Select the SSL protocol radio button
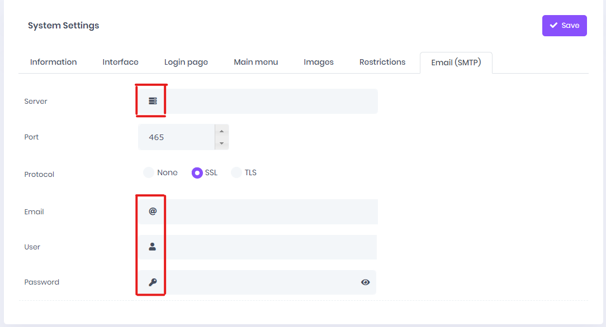Image resolution: width=606 pixels, height=327 pixels. coord(197,173)
